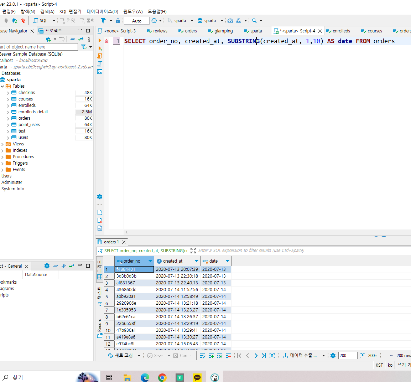This screenshot has height=382, width=411.
Task: Open the SQL 편집기 menu
Action: point(70,11)
